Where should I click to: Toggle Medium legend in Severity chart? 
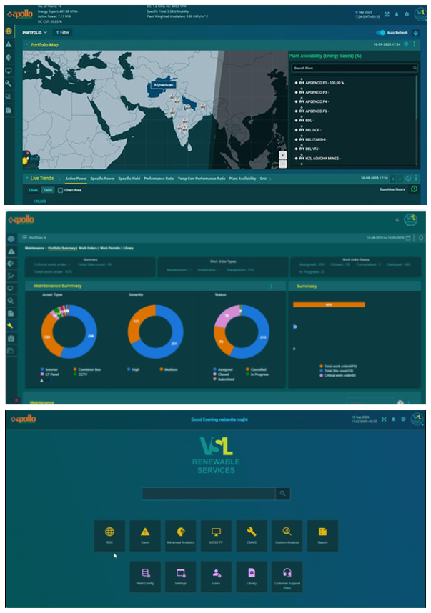(x=169, y=369)
